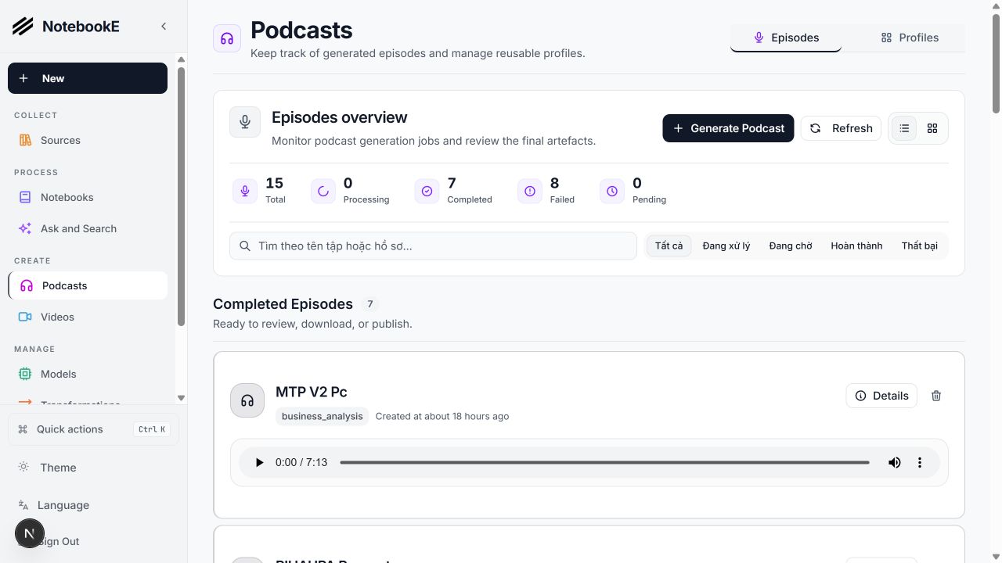Viewport: 1002px width, 563px height.
Task: Click the sidebar scrollbar down arrow
Action: 182,398
